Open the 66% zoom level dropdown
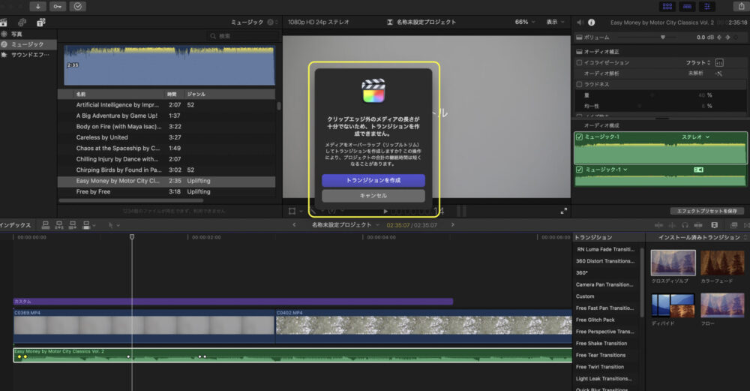This screenshot has width=750, height=391. (525, 23)
